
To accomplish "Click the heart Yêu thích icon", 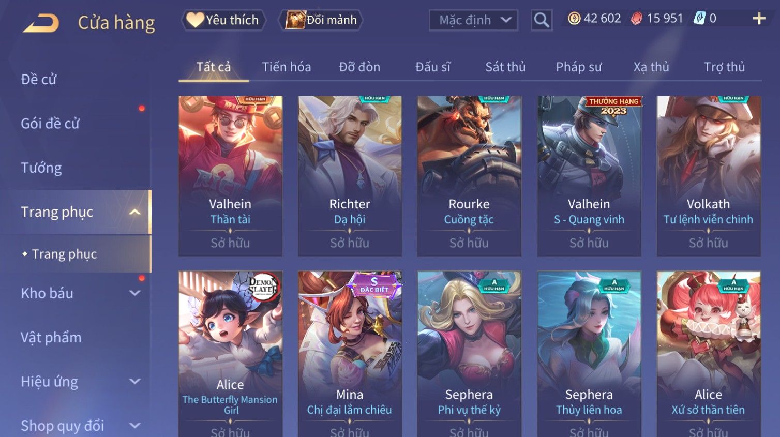I will point(195,20).
